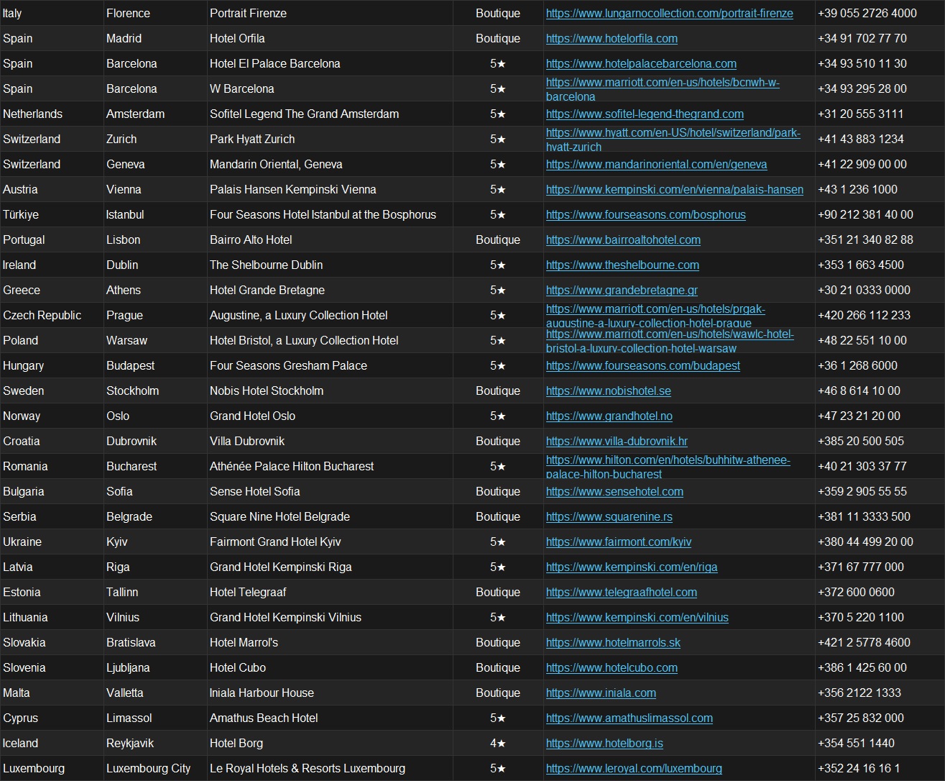Open the grandebretagne.gr link
945x781 pixels.
click(622, 290)
